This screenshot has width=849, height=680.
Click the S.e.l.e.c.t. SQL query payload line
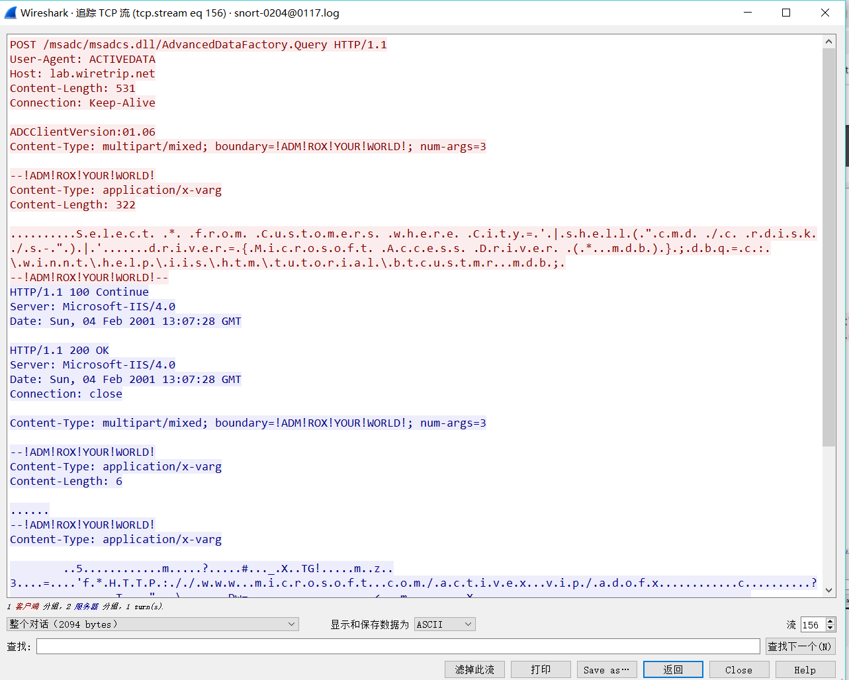pos(414,234)
